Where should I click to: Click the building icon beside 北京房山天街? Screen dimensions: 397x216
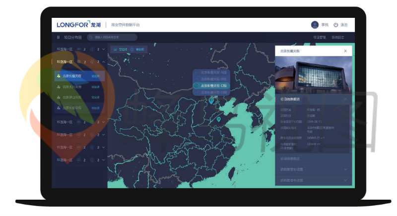(x=59, y=97)
